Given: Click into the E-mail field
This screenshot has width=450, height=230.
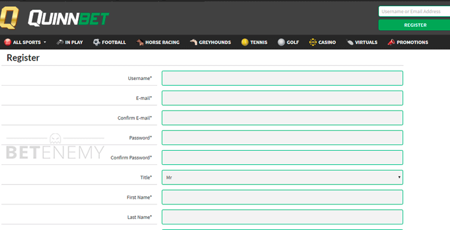Looking at the screenshot, I should (x=282, y=98).
